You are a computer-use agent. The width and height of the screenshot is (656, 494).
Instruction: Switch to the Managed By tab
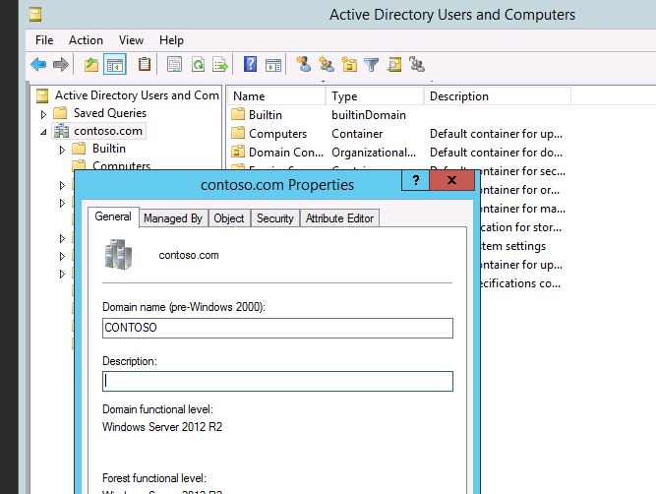[x=173, y=218]
